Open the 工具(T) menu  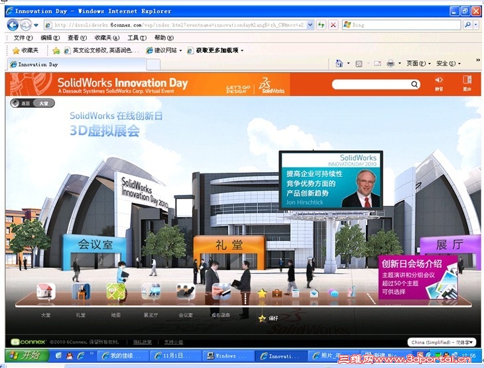click(x=137, y=38)
